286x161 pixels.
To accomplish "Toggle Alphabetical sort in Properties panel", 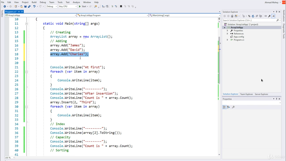I will [228, 107].
